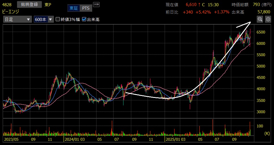Click the current price value 6,610
This screenshot has width=274, height=145.
tap(191, 5)
